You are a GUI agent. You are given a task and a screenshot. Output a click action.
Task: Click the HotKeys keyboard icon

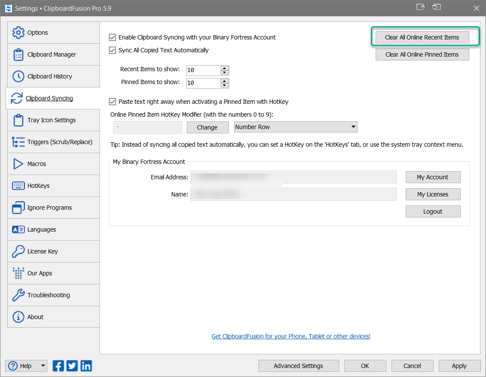coord(18,186)
